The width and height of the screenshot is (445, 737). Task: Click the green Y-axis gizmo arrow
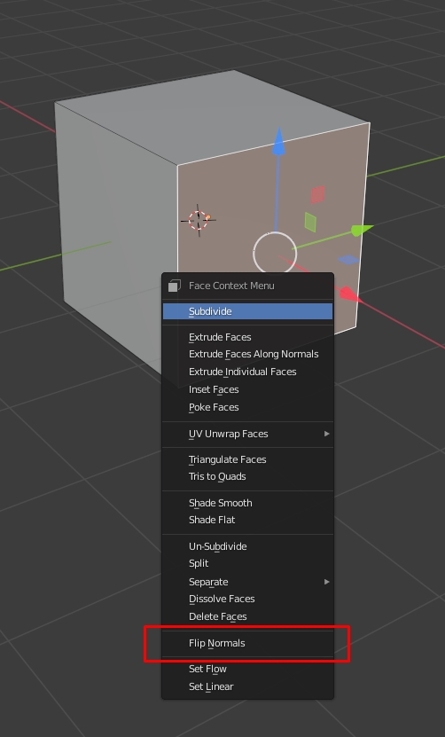[362, 230]
